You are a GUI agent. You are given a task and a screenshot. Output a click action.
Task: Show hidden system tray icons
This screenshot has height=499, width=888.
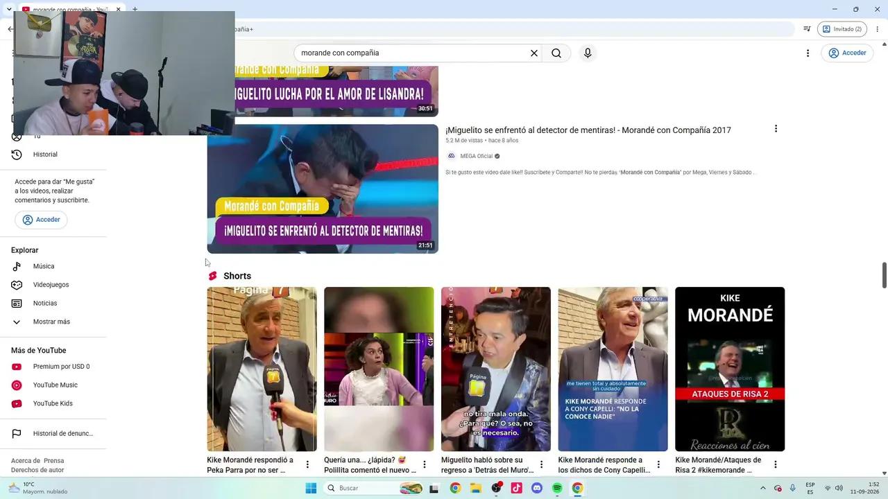pos(763,488)
